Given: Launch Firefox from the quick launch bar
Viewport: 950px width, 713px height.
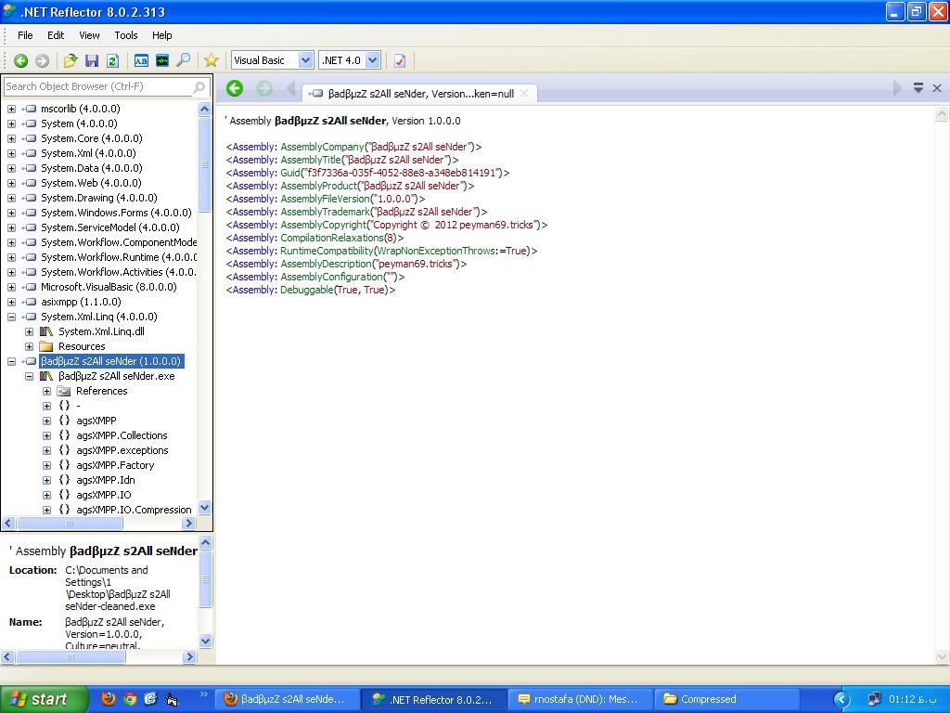Looking at the screenshot, I should pyautogui.click(x=109, y=699).
